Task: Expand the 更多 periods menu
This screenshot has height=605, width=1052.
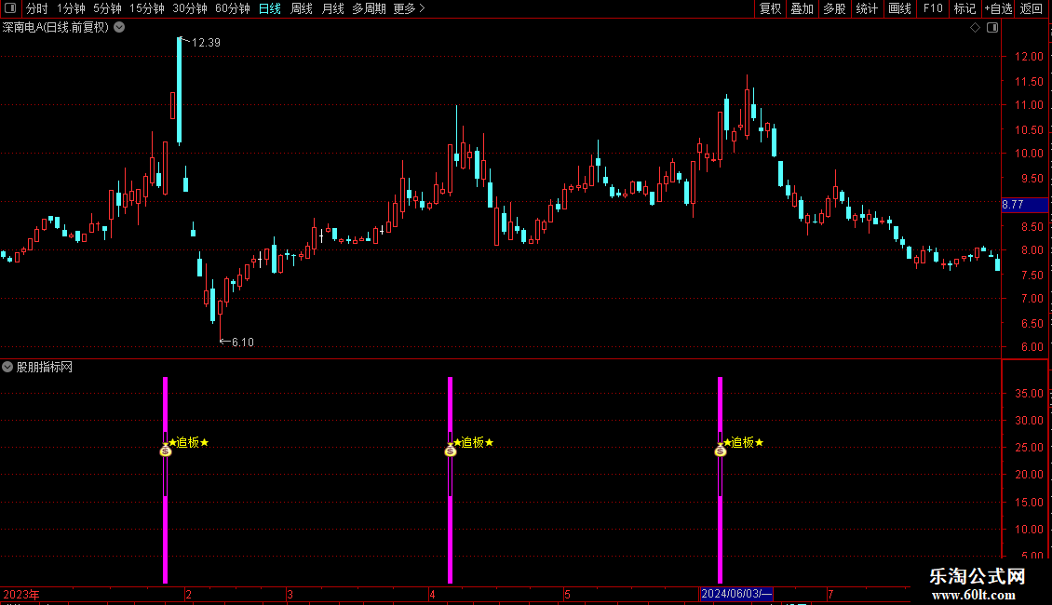Action: point(409,8)
